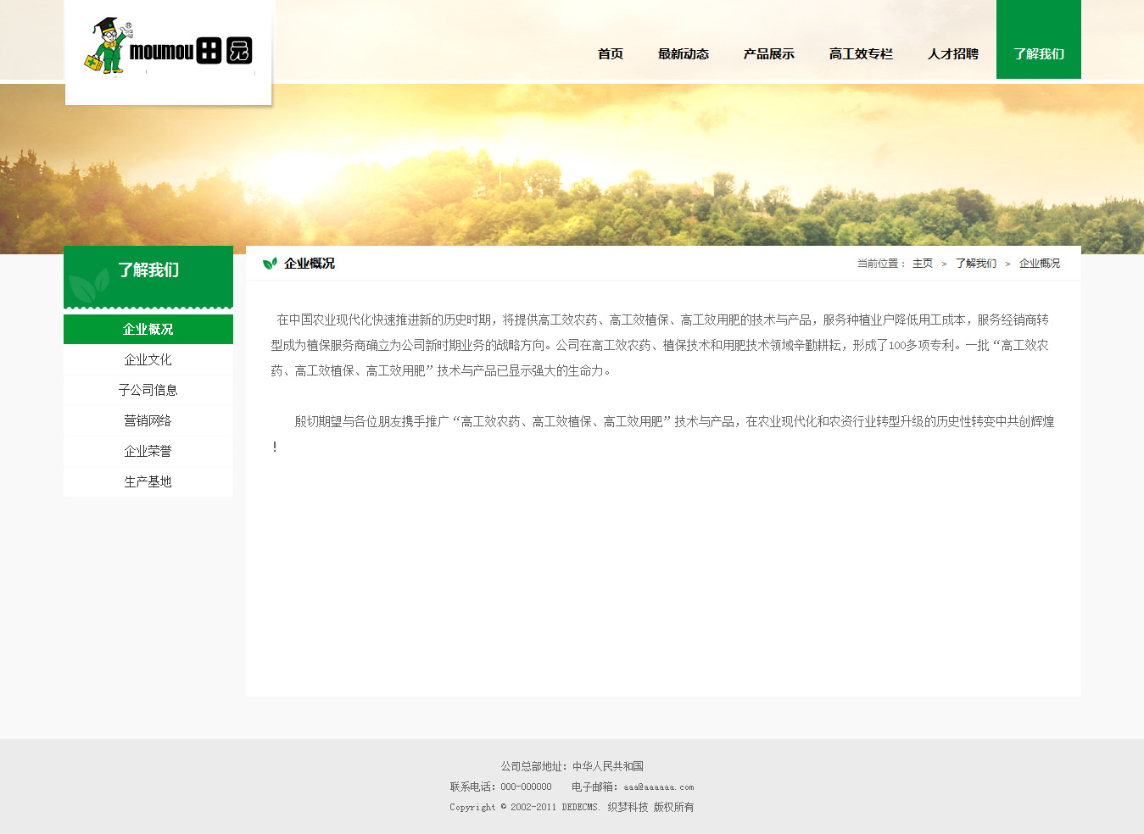The width and height of the screenshot is (1144, 834).
Task: Click 主页 in the breadcrumb trail
Action: (923, 264)
